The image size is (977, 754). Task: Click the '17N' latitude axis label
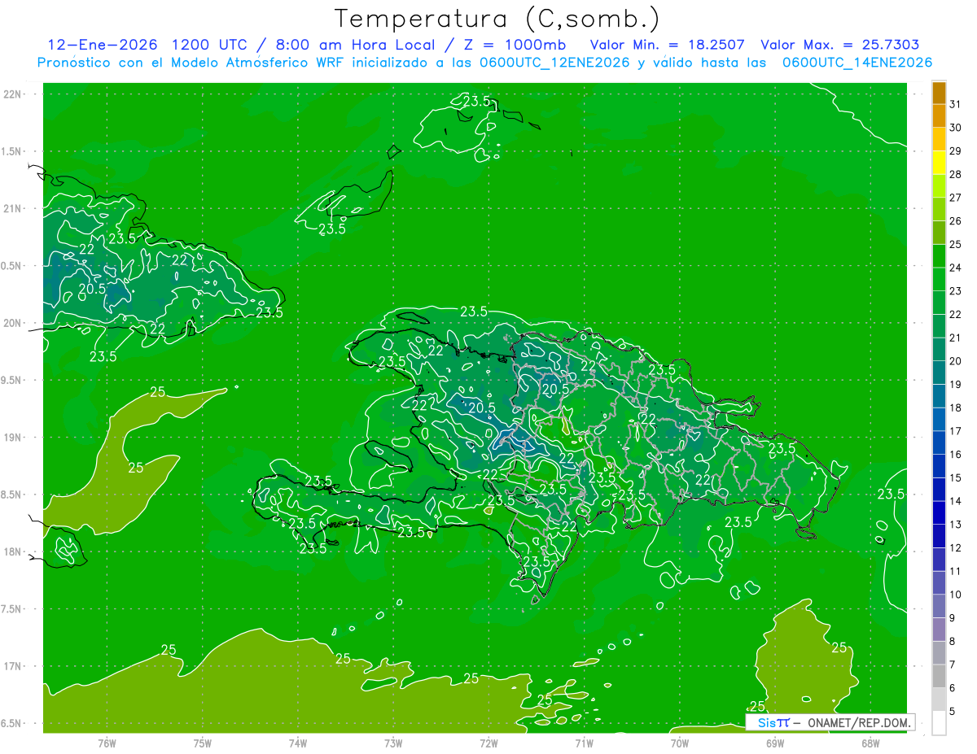[x=12, y=666]
